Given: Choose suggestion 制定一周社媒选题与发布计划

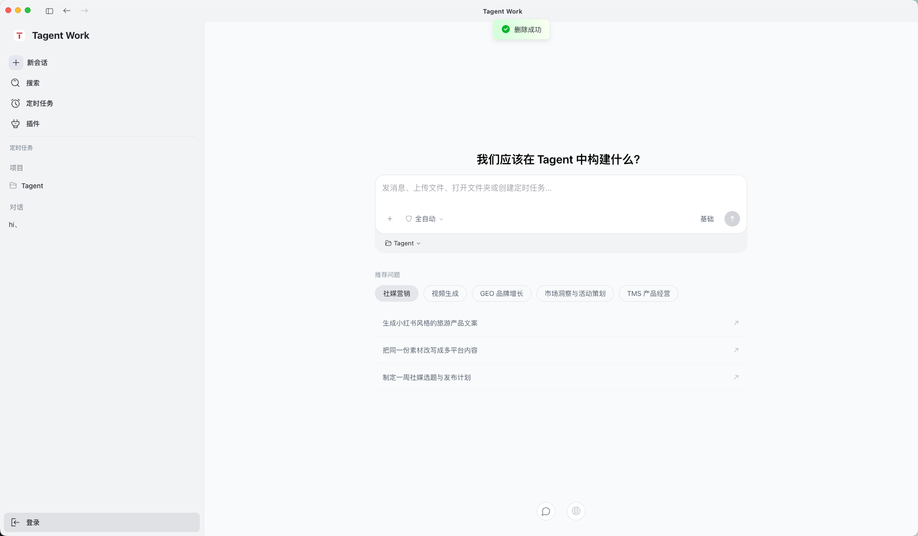Looking at the screenshot, I should point(561,377).
